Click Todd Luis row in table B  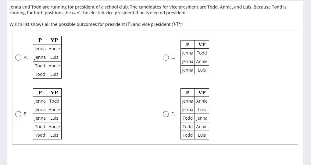pos(47,135)
